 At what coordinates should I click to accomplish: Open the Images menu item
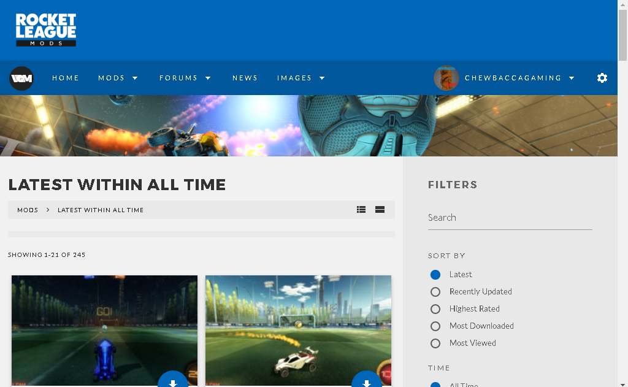294,78
